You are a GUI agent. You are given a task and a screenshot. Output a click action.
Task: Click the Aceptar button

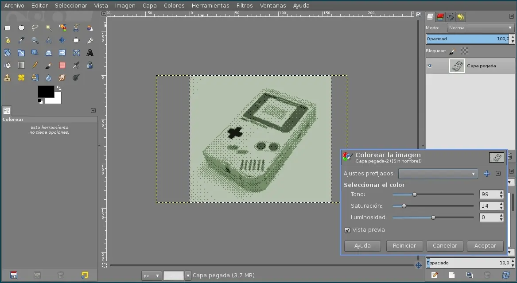click(485, 246)
